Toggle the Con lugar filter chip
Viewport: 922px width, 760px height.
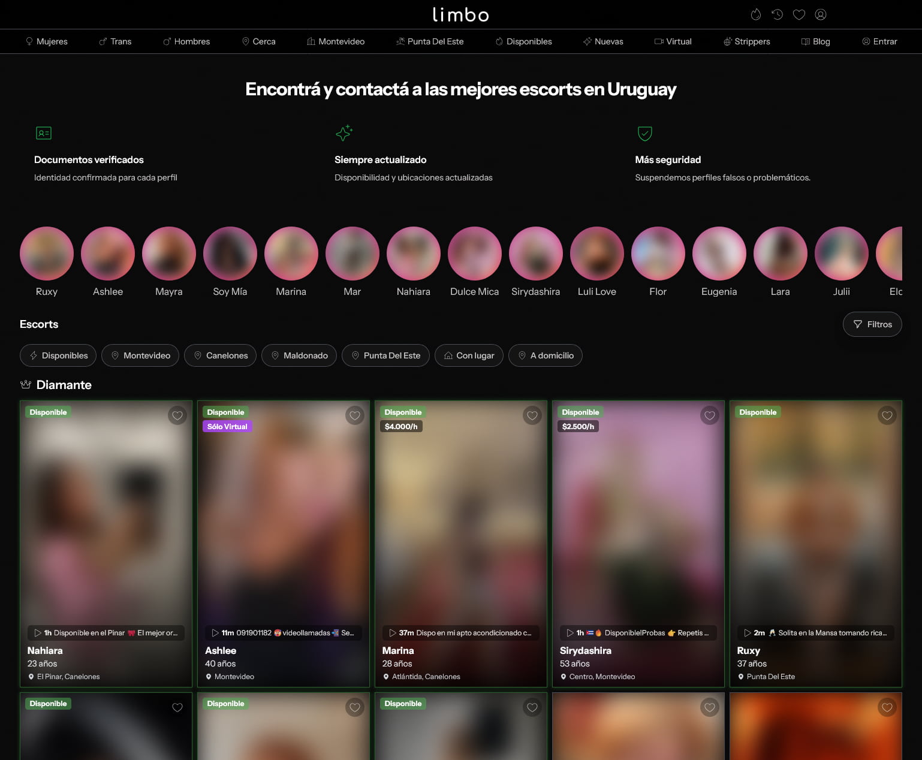(x=469, y=355)
